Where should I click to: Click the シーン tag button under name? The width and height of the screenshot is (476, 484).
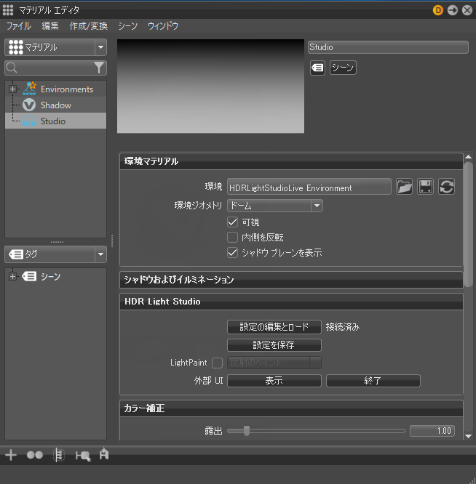tap(343, 68)
